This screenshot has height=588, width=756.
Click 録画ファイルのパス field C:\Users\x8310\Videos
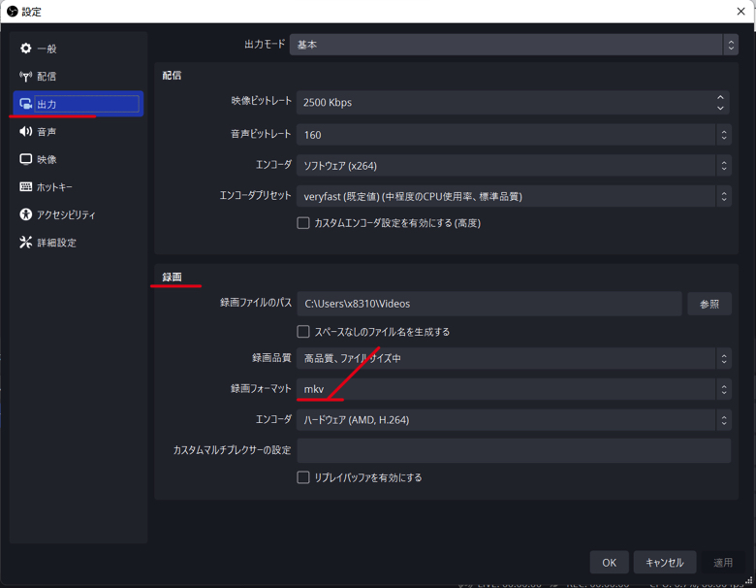[x=488, y=304]
